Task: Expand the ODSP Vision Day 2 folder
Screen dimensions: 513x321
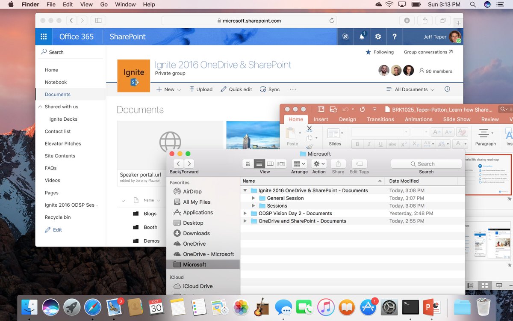Action: click(x=245, y=213)
